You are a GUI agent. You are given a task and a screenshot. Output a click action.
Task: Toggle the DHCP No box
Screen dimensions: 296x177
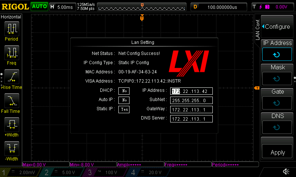tap(124, 91)
